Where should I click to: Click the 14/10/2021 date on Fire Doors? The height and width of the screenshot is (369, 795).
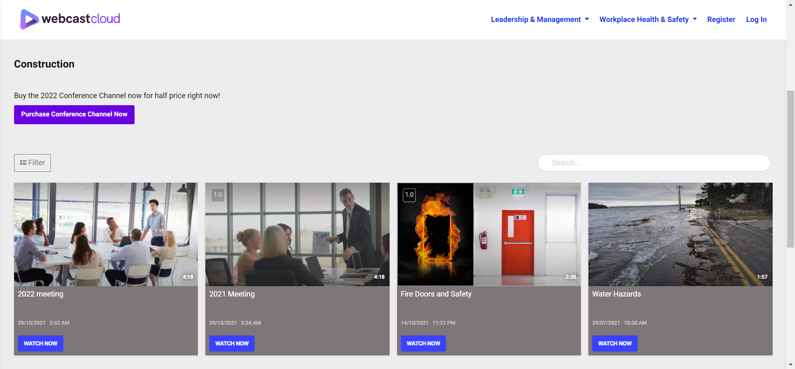[414, 323]
